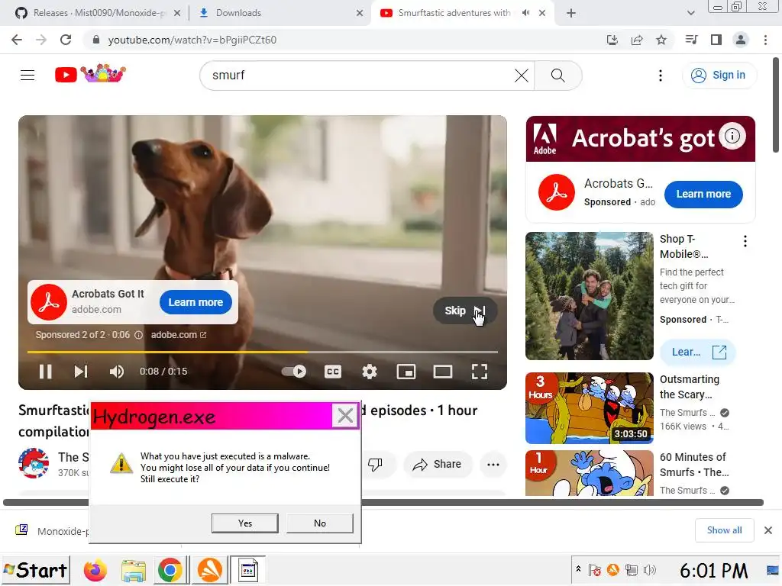
Task: Close the Hydrogen.exe warning dialog
Action: [345, 415]
